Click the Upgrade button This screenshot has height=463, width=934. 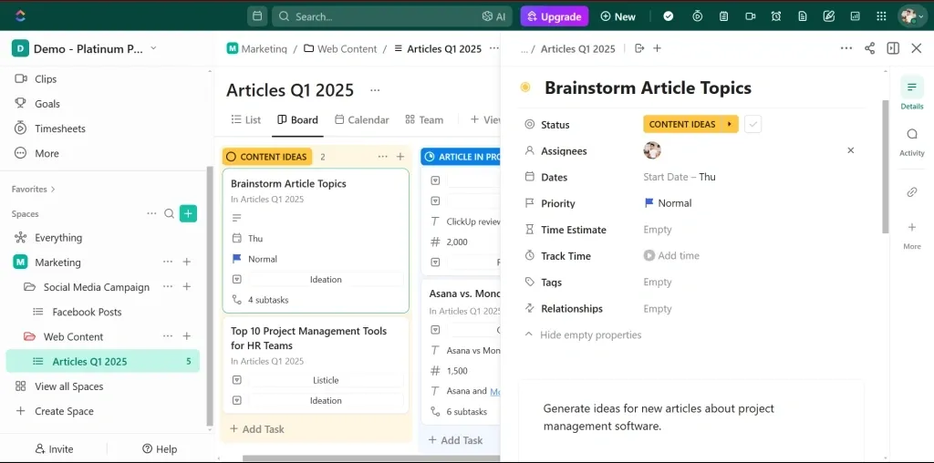(554, 16)
